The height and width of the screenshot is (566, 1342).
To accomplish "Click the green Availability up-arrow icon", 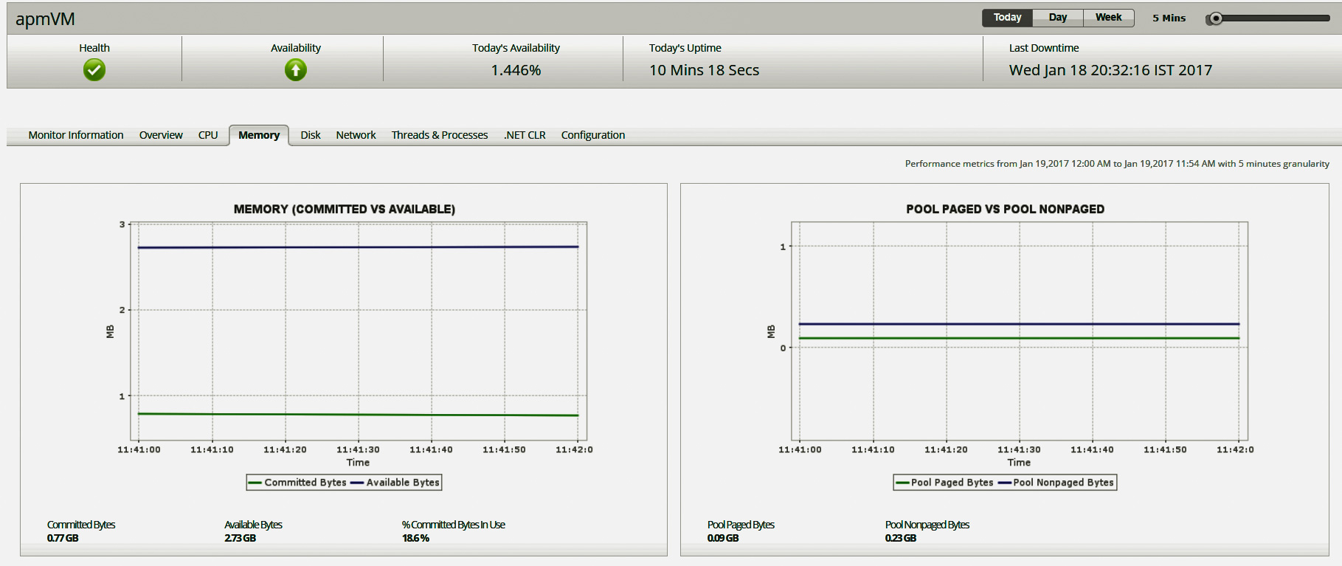I will click(x=296, y=70).
